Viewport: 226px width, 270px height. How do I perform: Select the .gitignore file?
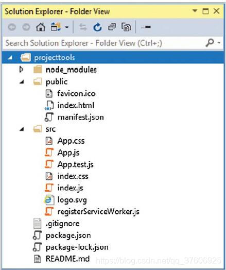click(x=63, y=224)
